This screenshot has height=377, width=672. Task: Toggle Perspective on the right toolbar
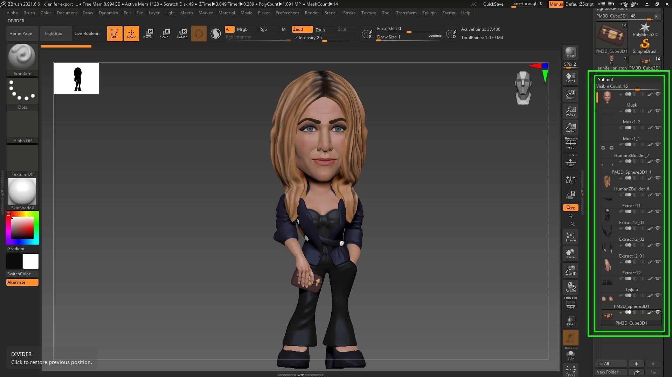click(x=570, y=143)
